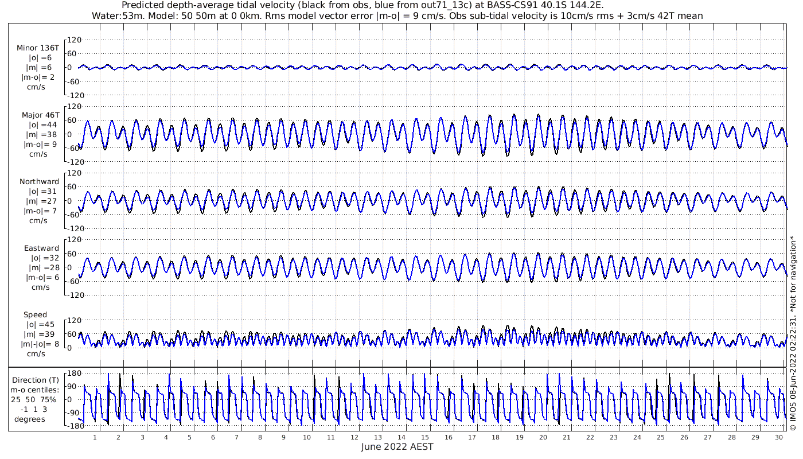The image size is (803, 459).
Task: Click the 'Speed' panel label
Action: pyautogui.click(x=36, y=315)
